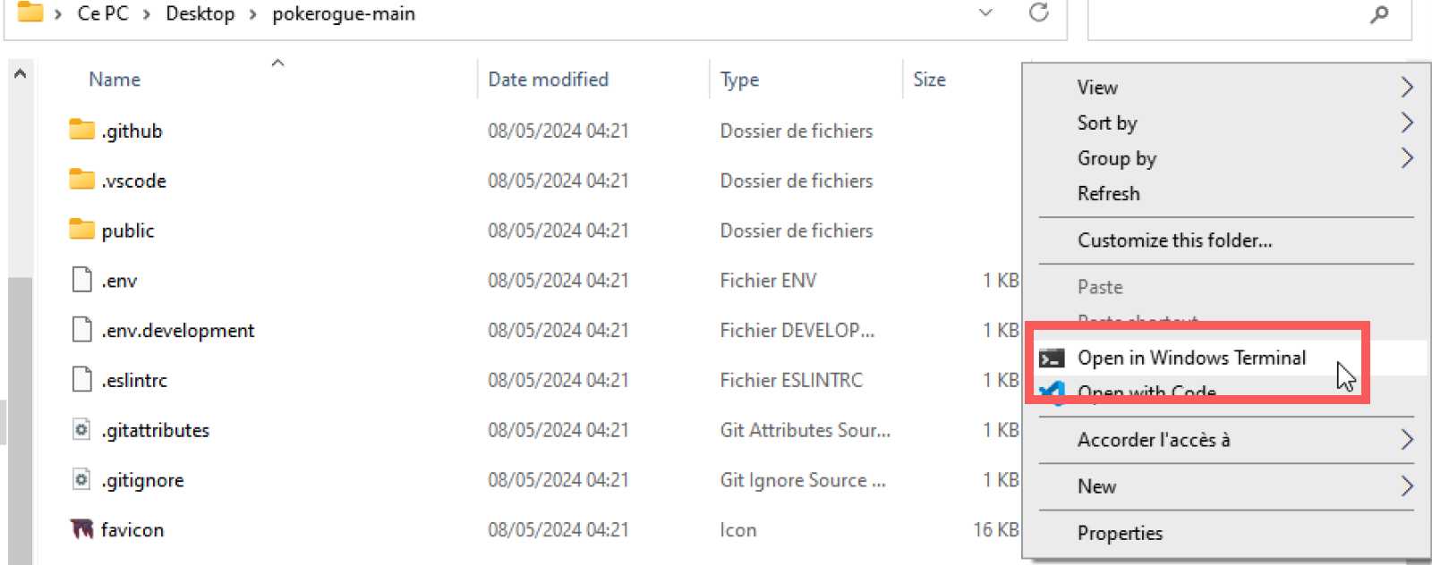Image resolution: width=1432 pixels, height=565 pixels.
Task: Sort by the Name column header
Action: point(115,79)
